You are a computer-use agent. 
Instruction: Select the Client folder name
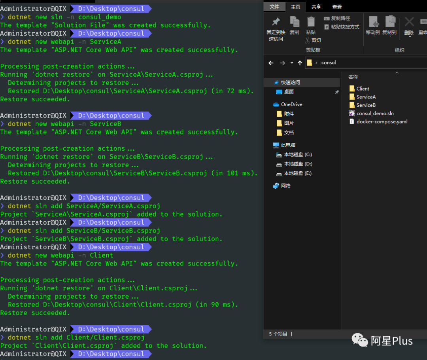pyautogui.click(x=363, y=89)
